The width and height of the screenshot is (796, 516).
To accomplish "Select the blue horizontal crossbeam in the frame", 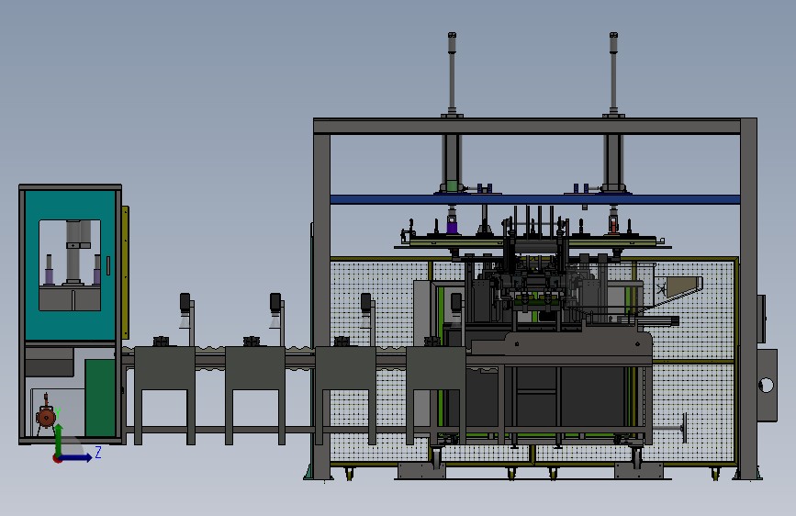I will coord(535,199).
